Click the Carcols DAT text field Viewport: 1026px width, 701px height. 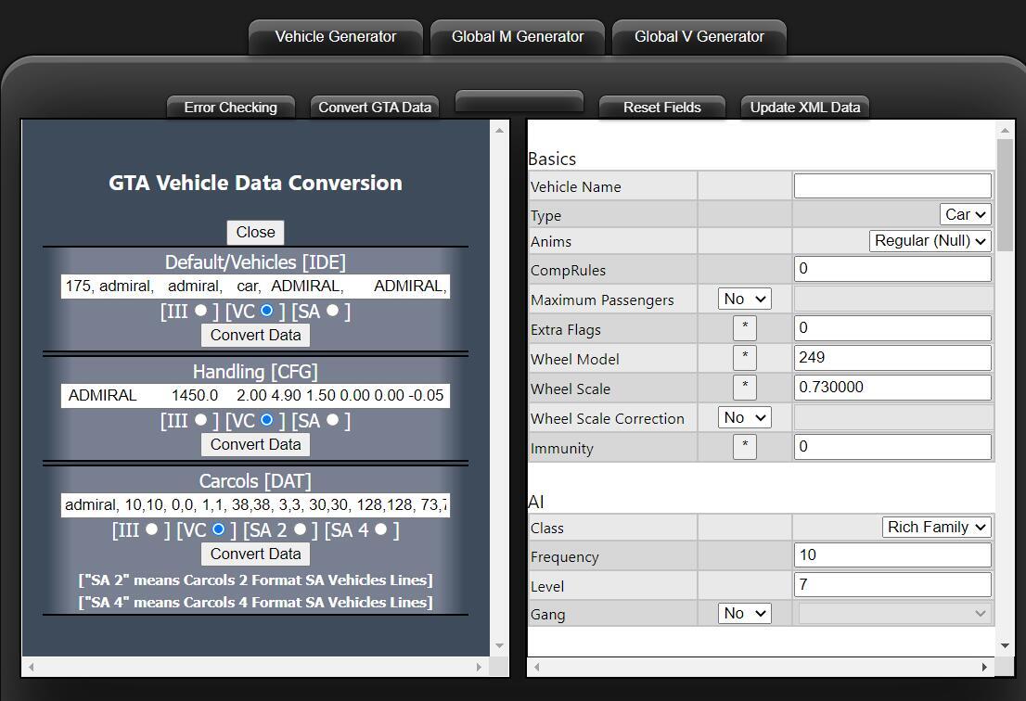pos(255,504)
